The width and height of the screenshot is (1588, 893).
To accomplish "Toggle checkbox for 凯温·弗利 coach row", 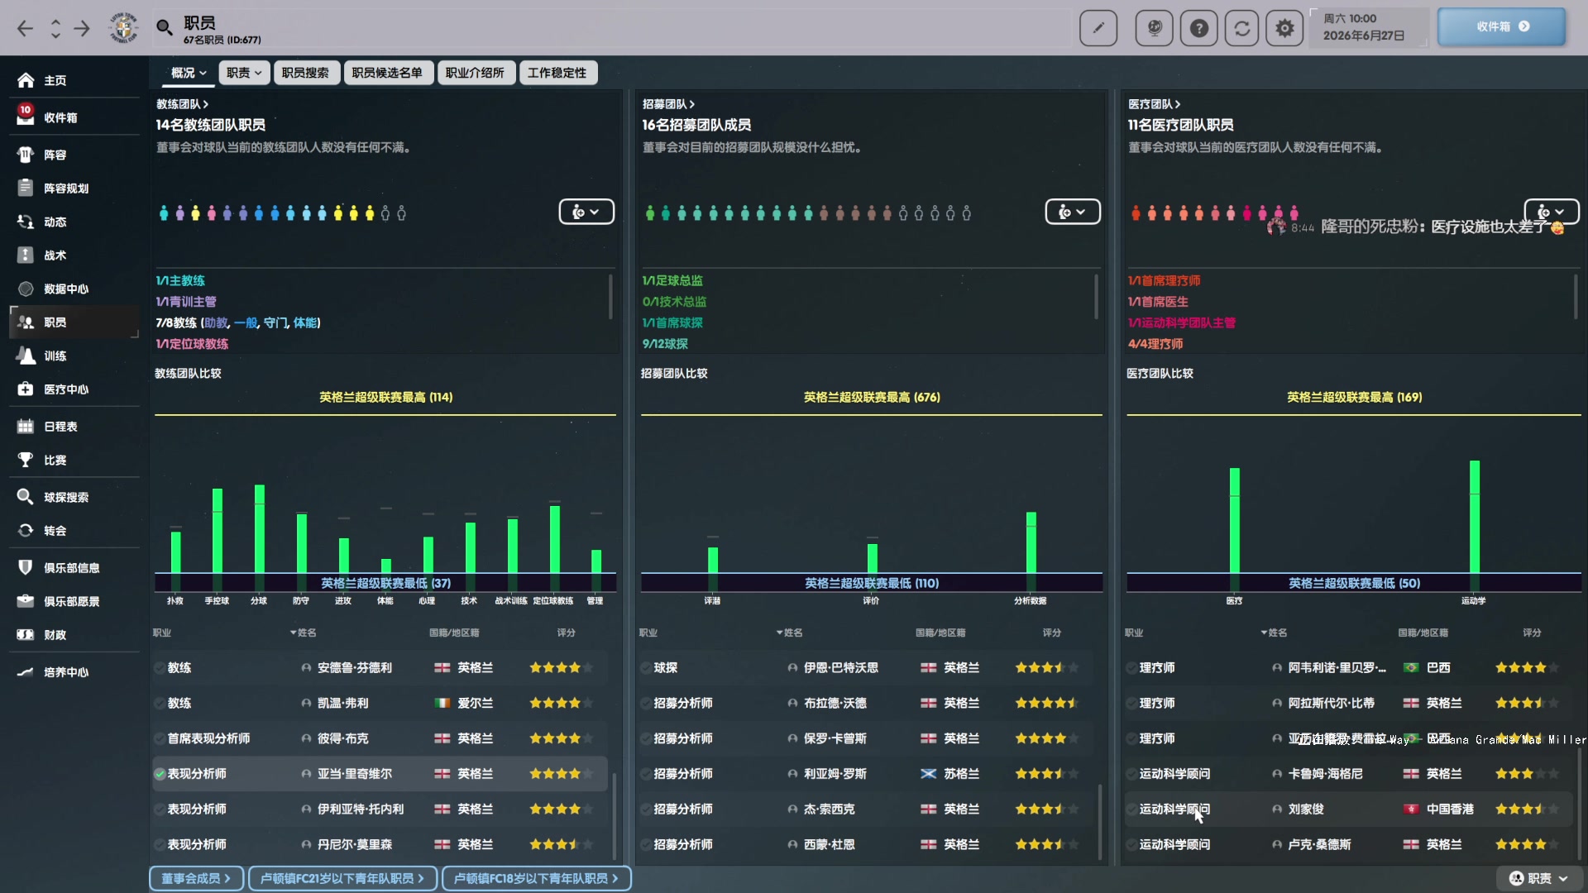I will pyautogui.click(x=160, y=704).
